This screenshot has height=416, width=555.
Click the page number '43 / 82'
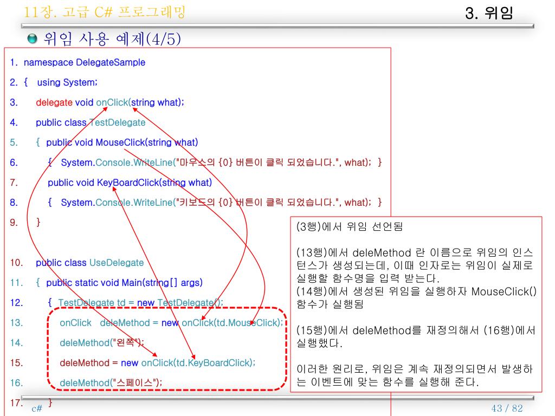point(507,408)
